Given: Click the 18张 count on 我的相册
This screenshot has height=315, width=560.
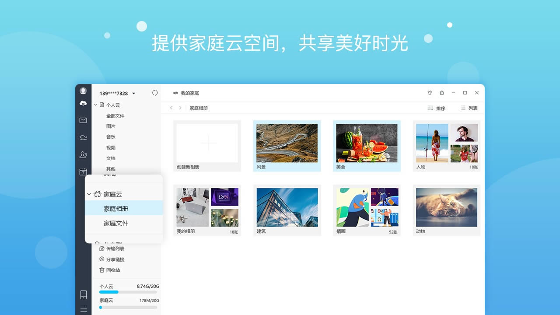Looking at the screenshot, I should tap(234, 232).
